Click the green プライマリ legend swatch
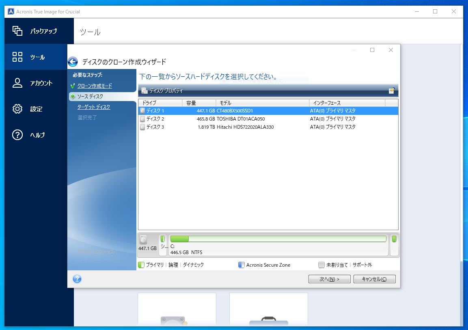This screenshot has height=330, width=468. pyautogui.click(x=141, y=265)
